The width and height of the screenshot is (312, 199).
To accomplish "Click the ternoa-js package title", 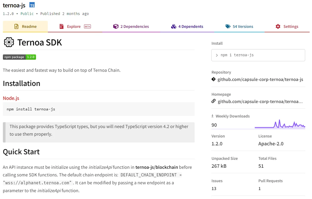I will (x=14, y=5).
